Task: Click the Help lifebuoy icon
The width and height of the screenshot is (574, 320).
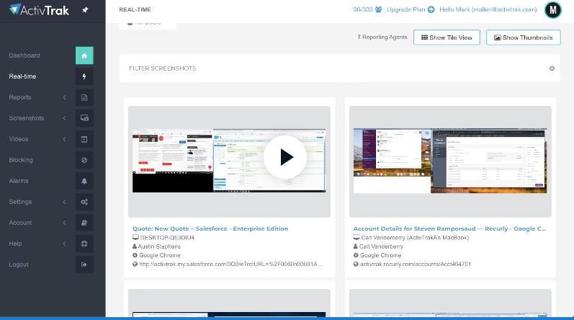Action: pos(84,244)
